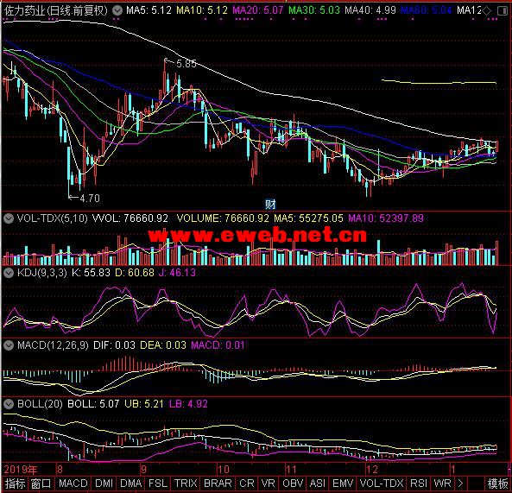Click the 2019年 label on time axis
The width and height of the screenshot is (512, 493).
tap(20, 470)
